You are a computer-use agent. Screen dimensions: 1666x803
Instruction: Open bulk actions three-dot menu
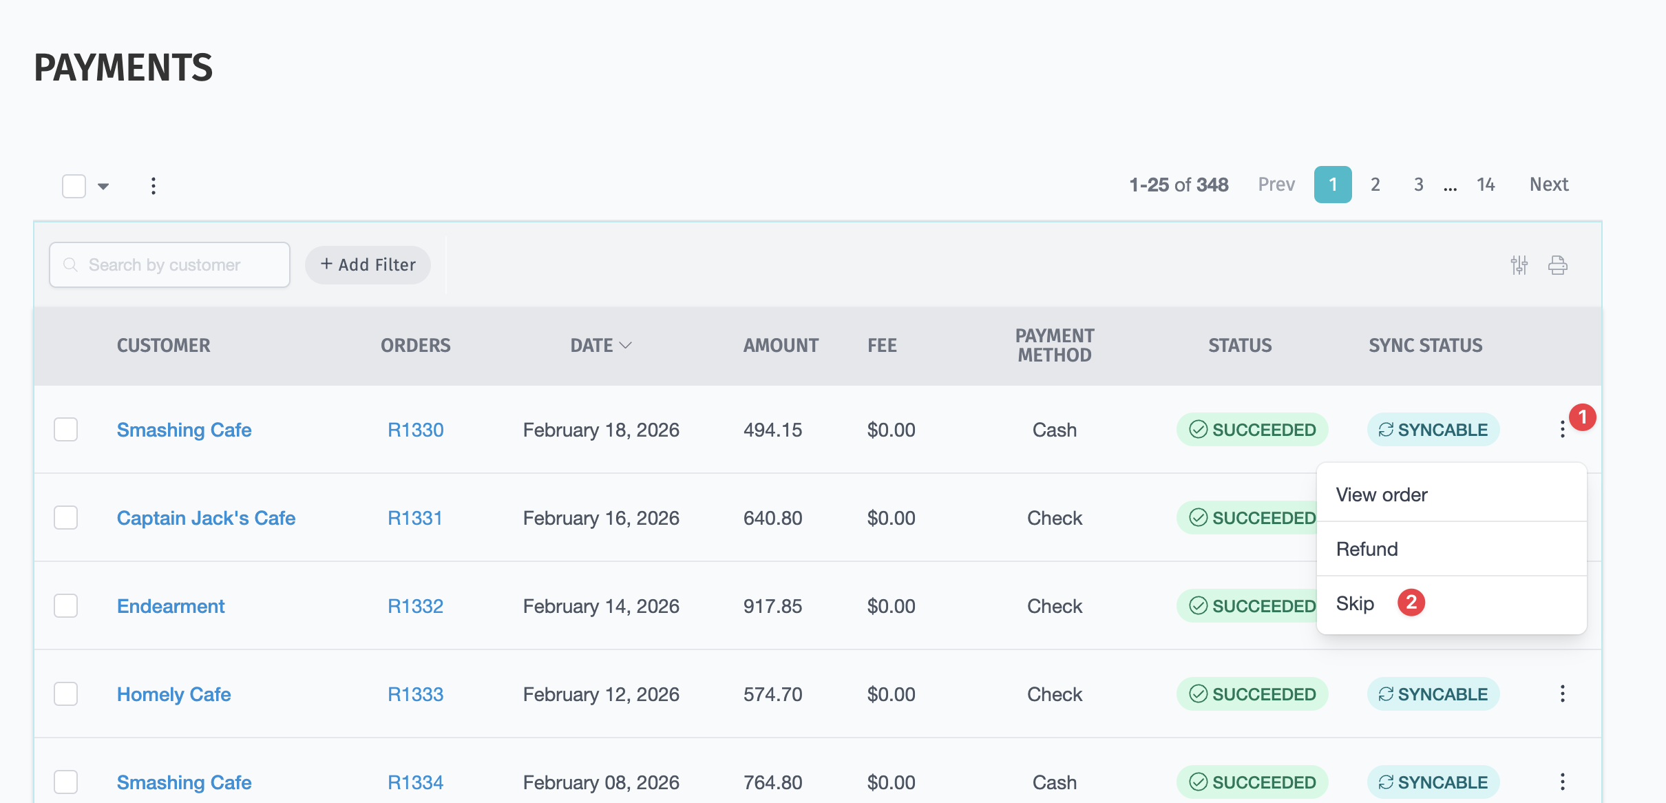154,186
